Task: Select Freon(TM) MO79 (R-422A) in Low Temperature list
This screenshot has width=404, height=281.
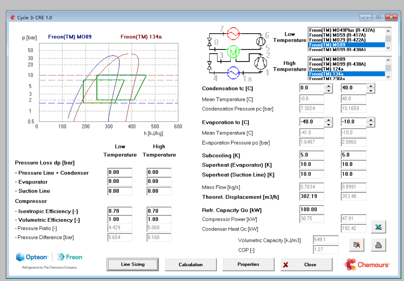Action: click(x=346, y=40)
